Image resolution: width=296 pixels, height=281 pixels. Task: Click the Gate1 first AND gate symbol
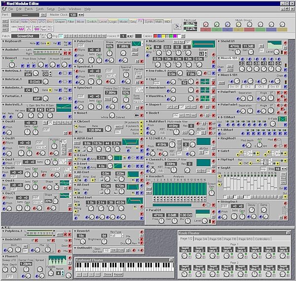(x=248, y=153)
